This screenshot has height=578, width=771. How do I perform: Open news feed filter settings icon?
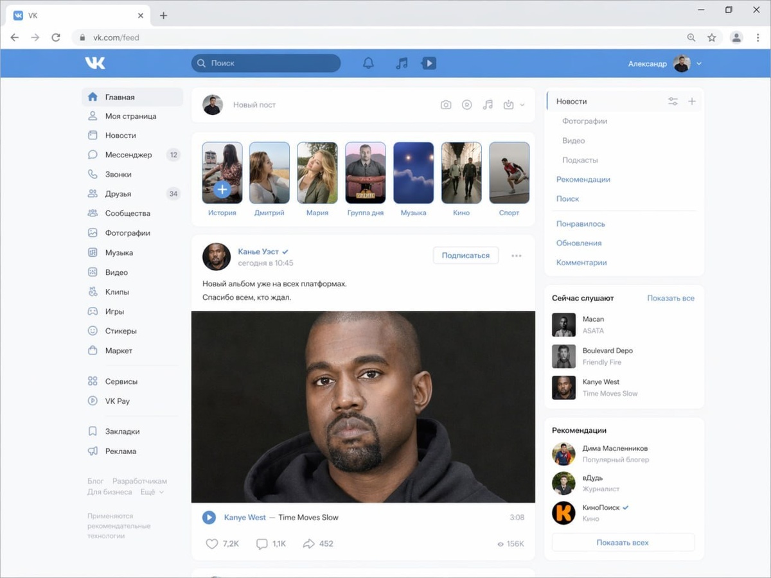(x=673, y=101)
